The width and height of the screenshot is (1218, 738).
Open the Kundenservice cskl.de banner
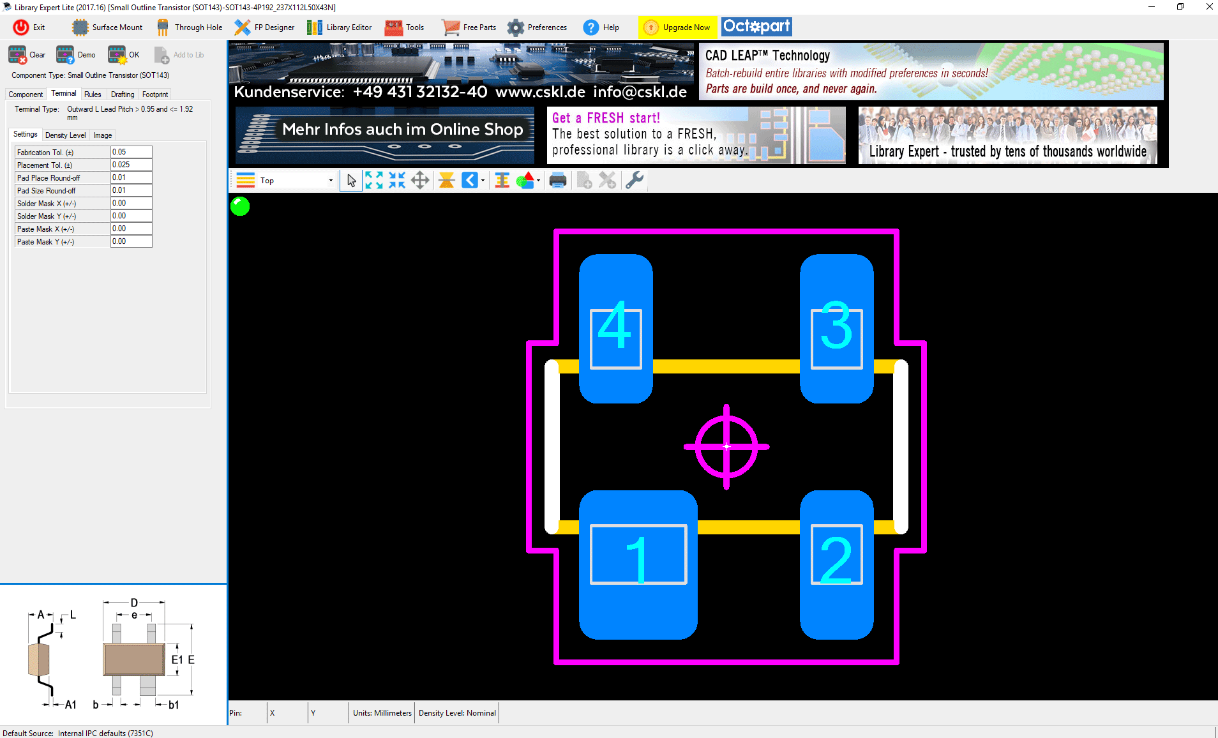pos(461,71)
